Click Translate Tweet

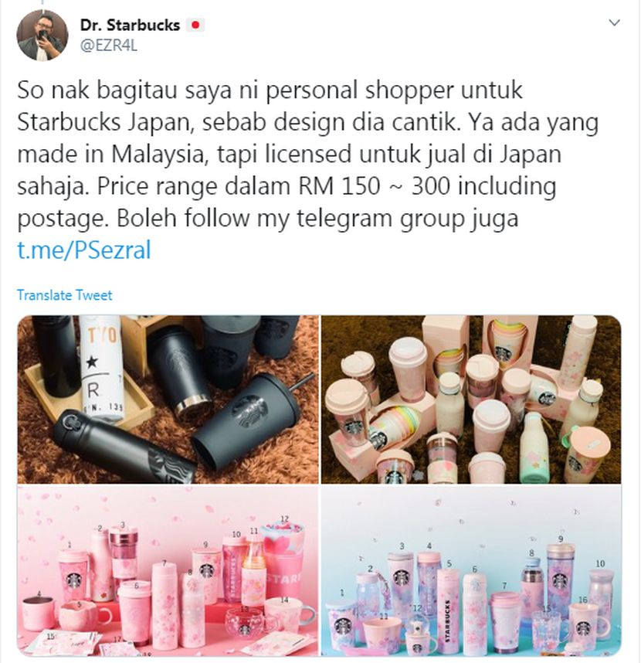[65, 294]
